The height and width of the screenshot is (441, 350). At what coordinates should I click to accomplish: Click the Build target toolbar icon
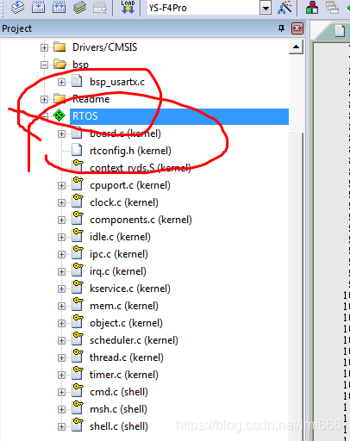pos(38,7)
